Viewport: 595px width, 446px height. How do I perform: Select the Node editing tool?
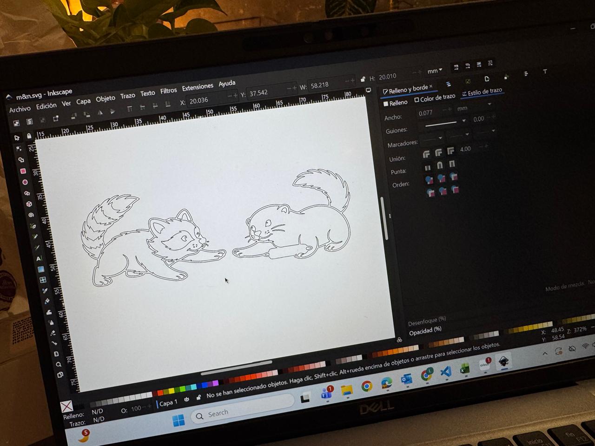click(19, 149)
